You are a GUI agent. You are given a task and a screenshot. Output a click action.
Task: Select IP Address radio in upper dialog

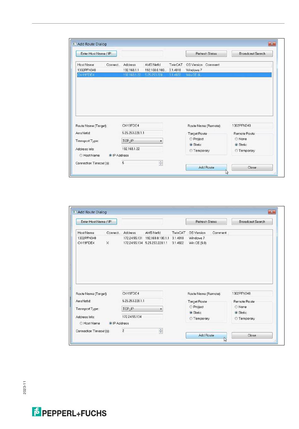click(110, 156)
